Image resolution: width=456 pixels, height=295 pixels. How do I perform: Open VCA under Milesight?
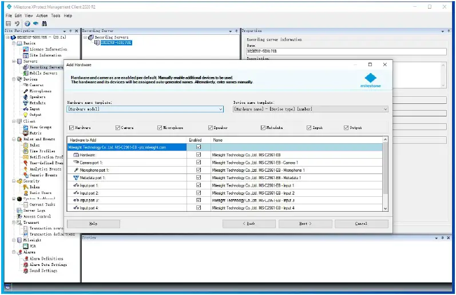coord(33,246)
